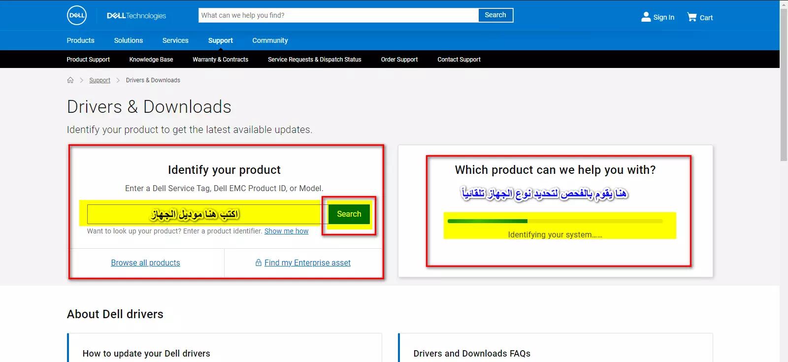Screen dimensions: 788x362
Task: Open Service Requests & Dispatch Status
Action: pos(315,59)
